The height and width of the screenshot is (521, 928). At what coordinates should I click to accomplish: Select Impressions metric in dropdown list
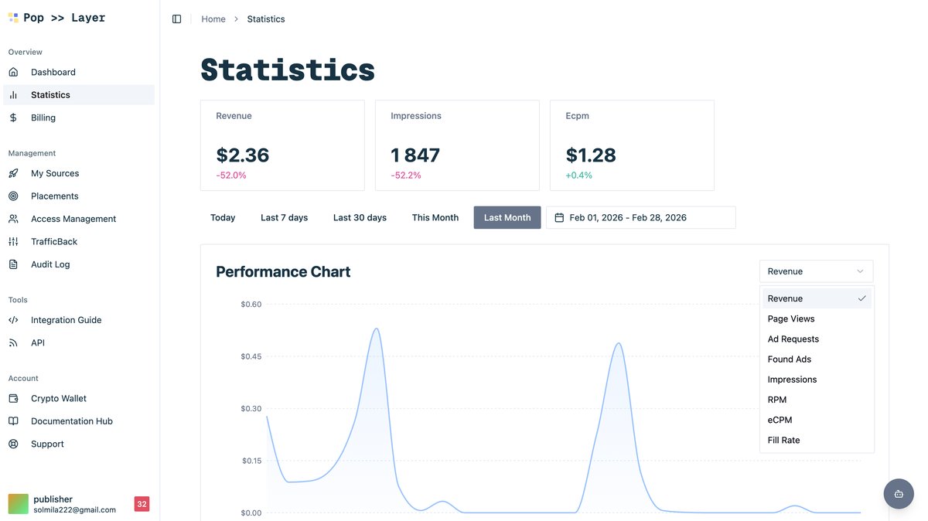coord(792,379)
